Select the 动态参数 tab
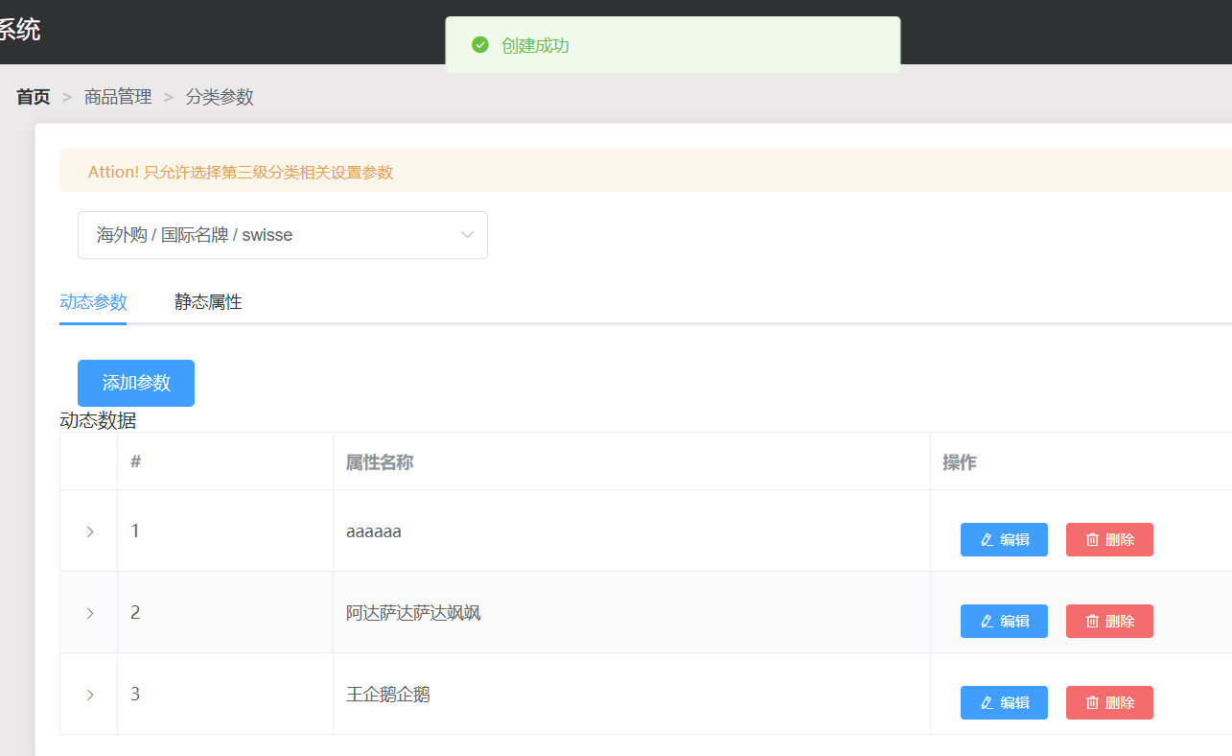 [x=93, y=301]
